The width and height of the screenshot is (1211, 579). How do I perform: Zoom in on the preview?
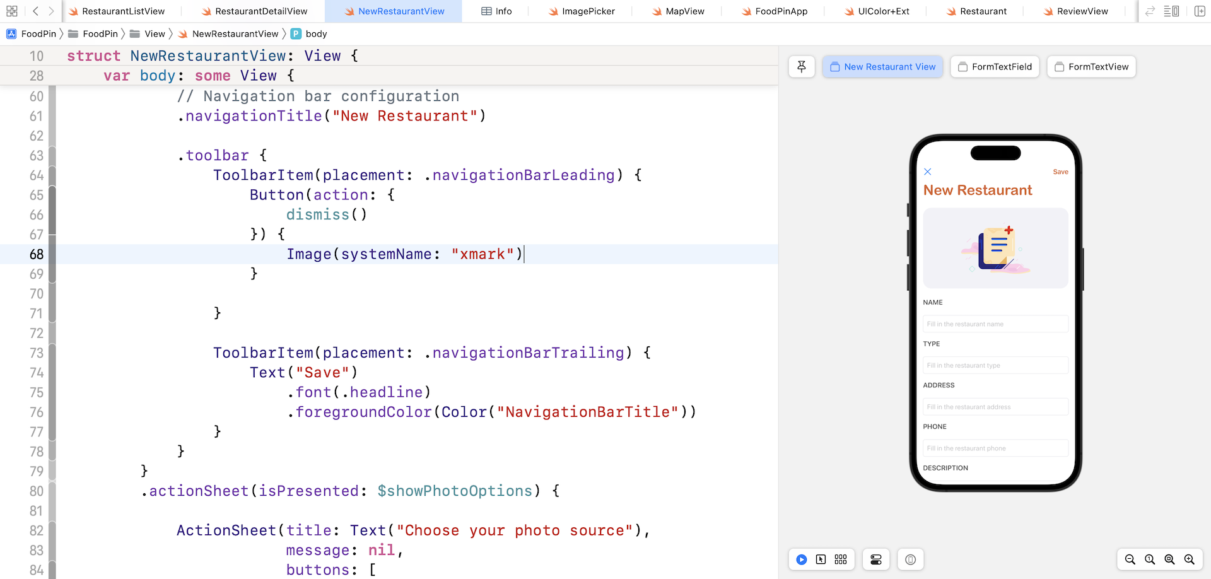(x=1190, y=559)
